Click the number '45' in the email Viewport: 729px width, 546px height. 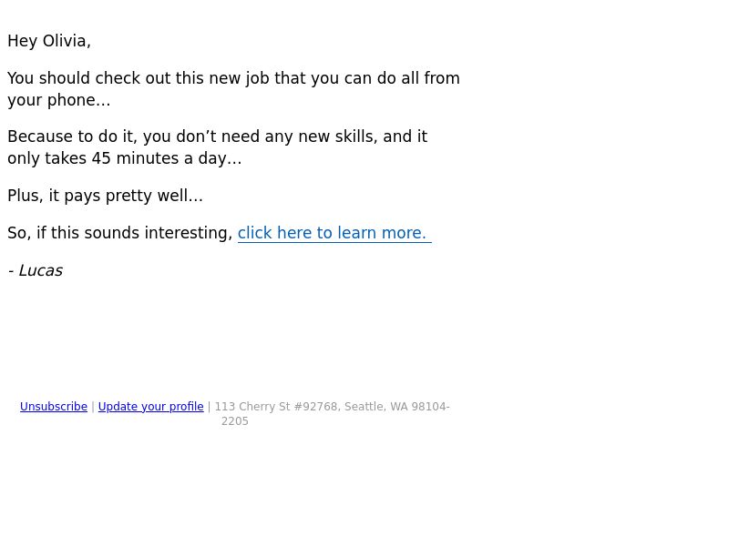pos(101,158)
